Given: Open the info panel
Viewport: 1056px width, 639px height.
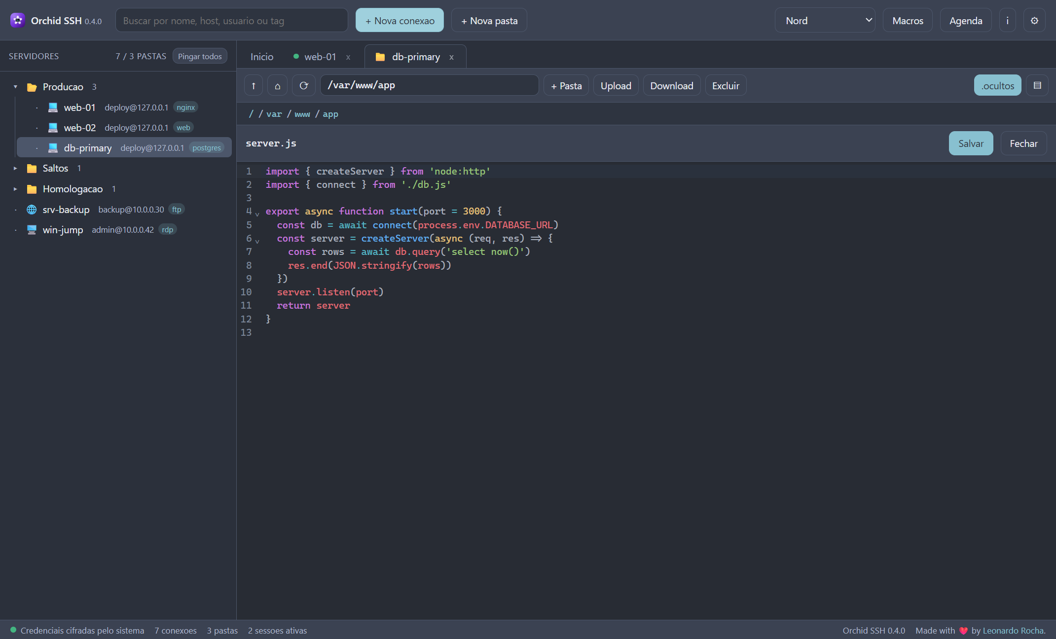Looking at the screenshot, I should (1008, 21).
